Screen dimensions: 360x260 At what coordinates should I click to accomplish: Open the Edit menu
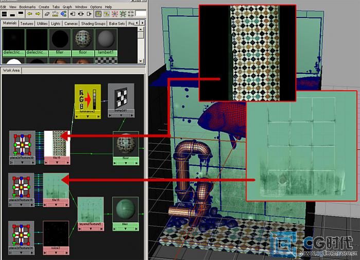pyautogui.click(x=3, y=7)
